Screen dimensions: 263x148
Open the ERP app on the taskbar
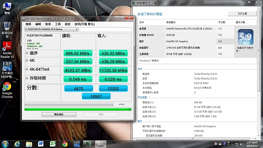coord(77,144)
